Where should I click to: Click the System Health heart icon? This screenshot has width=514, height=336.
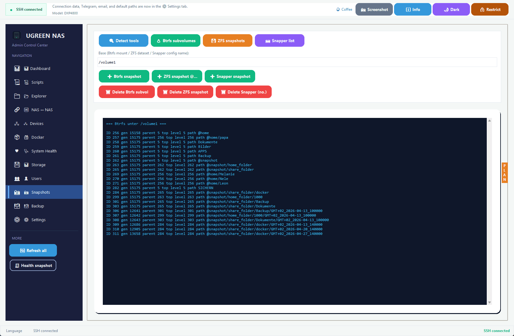[x=17, y=151]
